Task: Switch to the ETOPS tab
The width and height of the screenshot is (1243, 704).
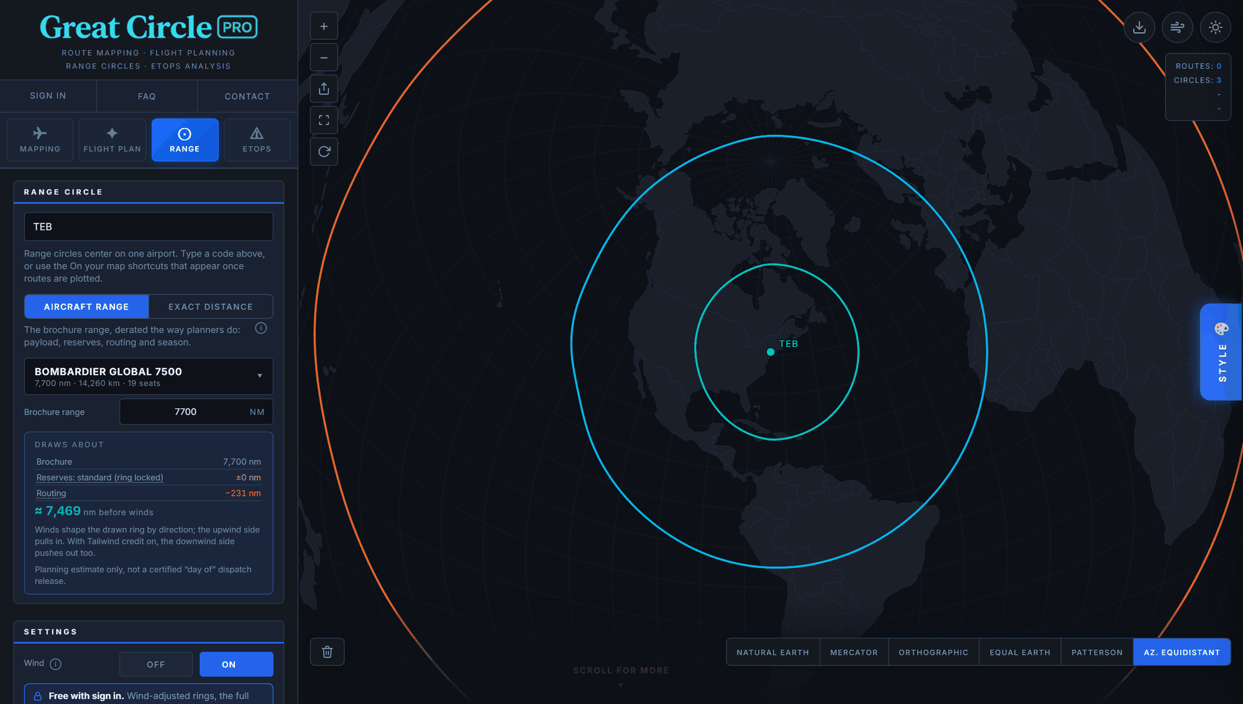Action: point(257,140)
